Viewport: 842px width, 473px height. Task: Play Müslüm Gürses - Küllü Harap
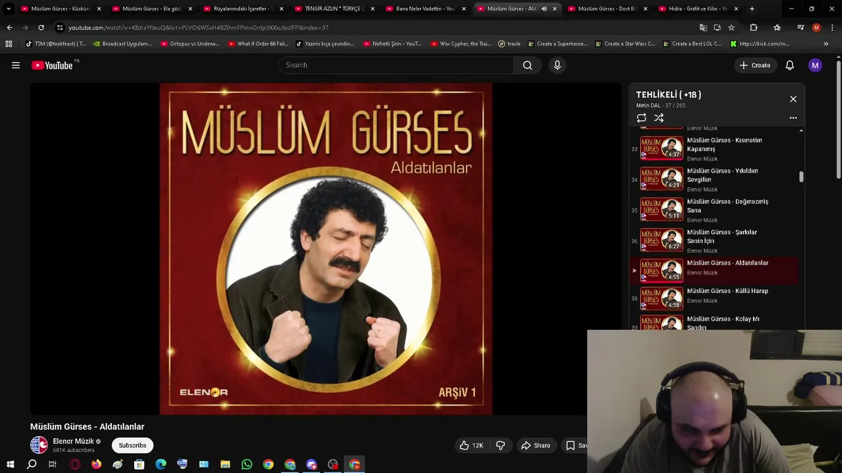714,299
